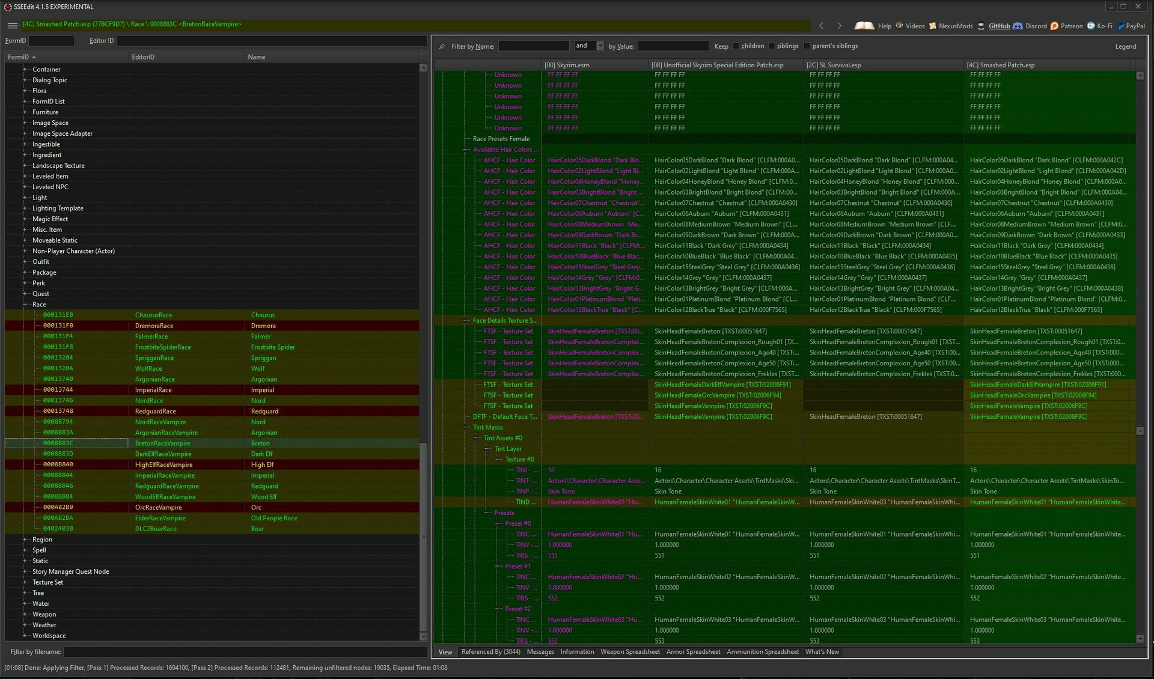Open the Information tab
Image resolution: width=1154 pixels, height=679 pixels.
click(577, 652)
